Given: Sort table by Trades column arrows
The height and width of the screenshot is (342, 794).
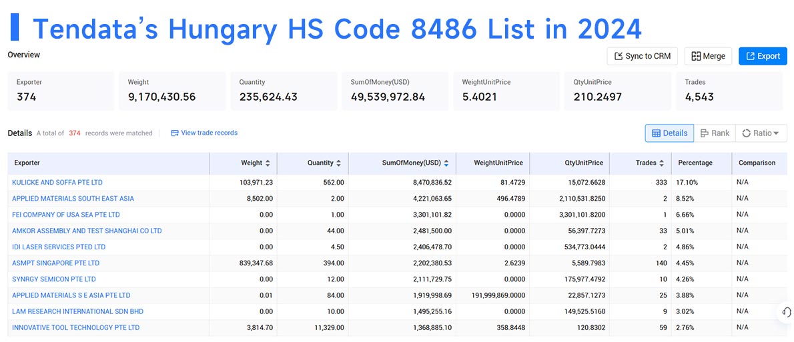Looking at the screenshot, I should [x=661, y=163].
